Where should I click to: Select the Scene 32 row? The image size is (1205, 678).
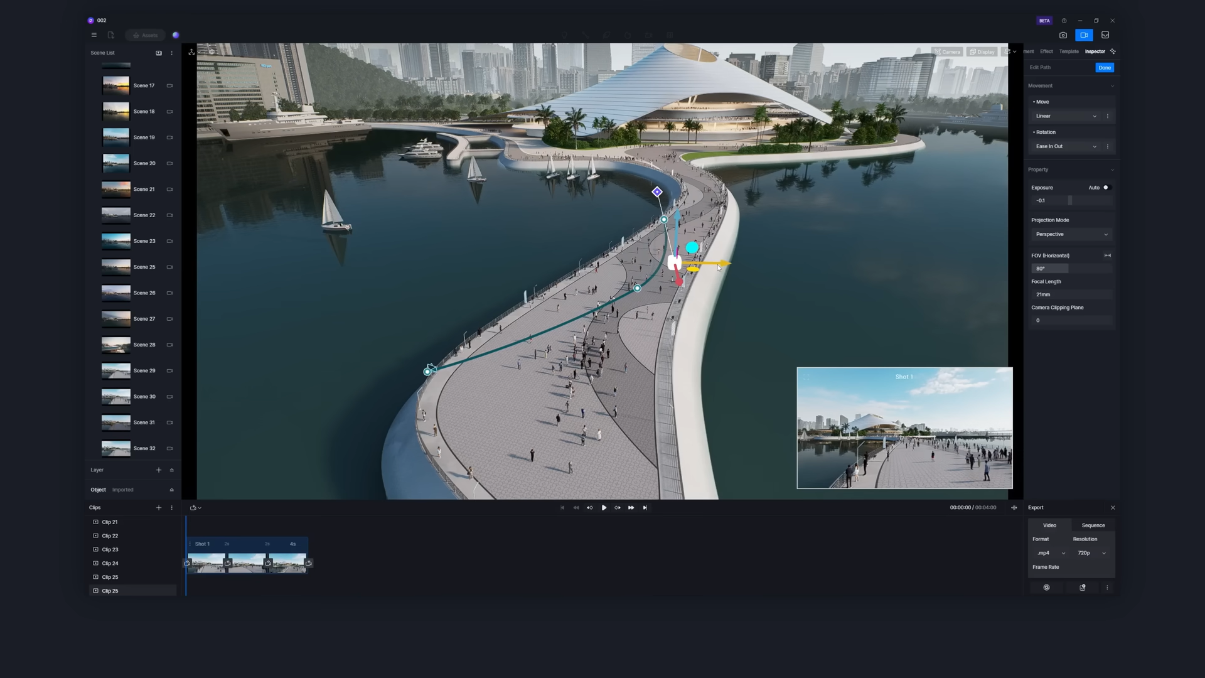click(x=134, y=448)
